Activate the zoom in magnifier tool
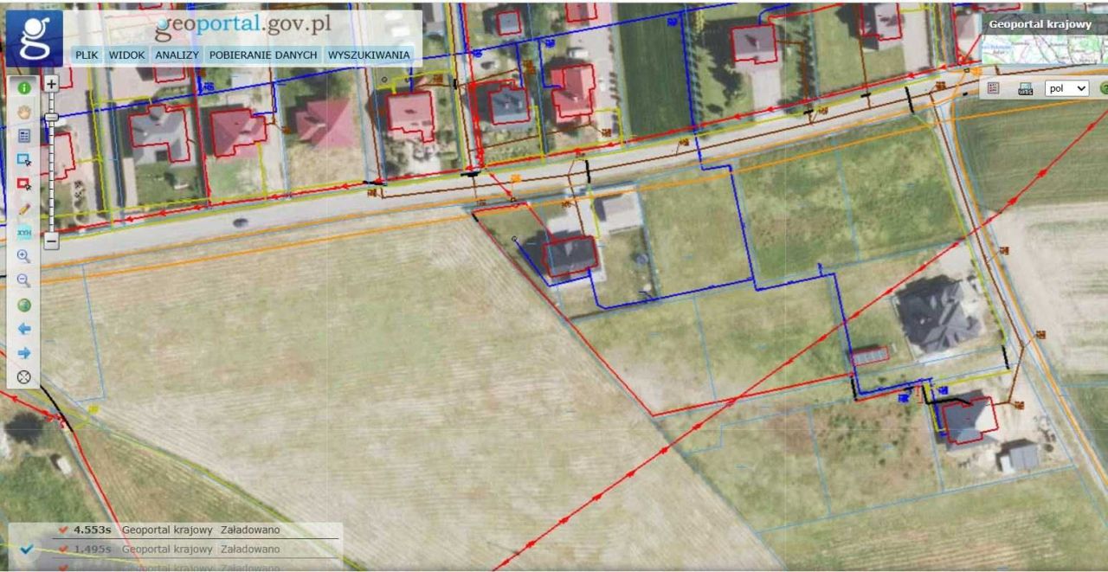The width and height of the screenshot is (1108, 572). coord(24,257)
